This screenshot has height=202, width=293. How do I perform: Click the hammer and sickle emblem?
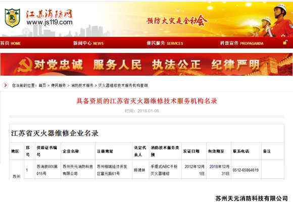click(25, 65)
